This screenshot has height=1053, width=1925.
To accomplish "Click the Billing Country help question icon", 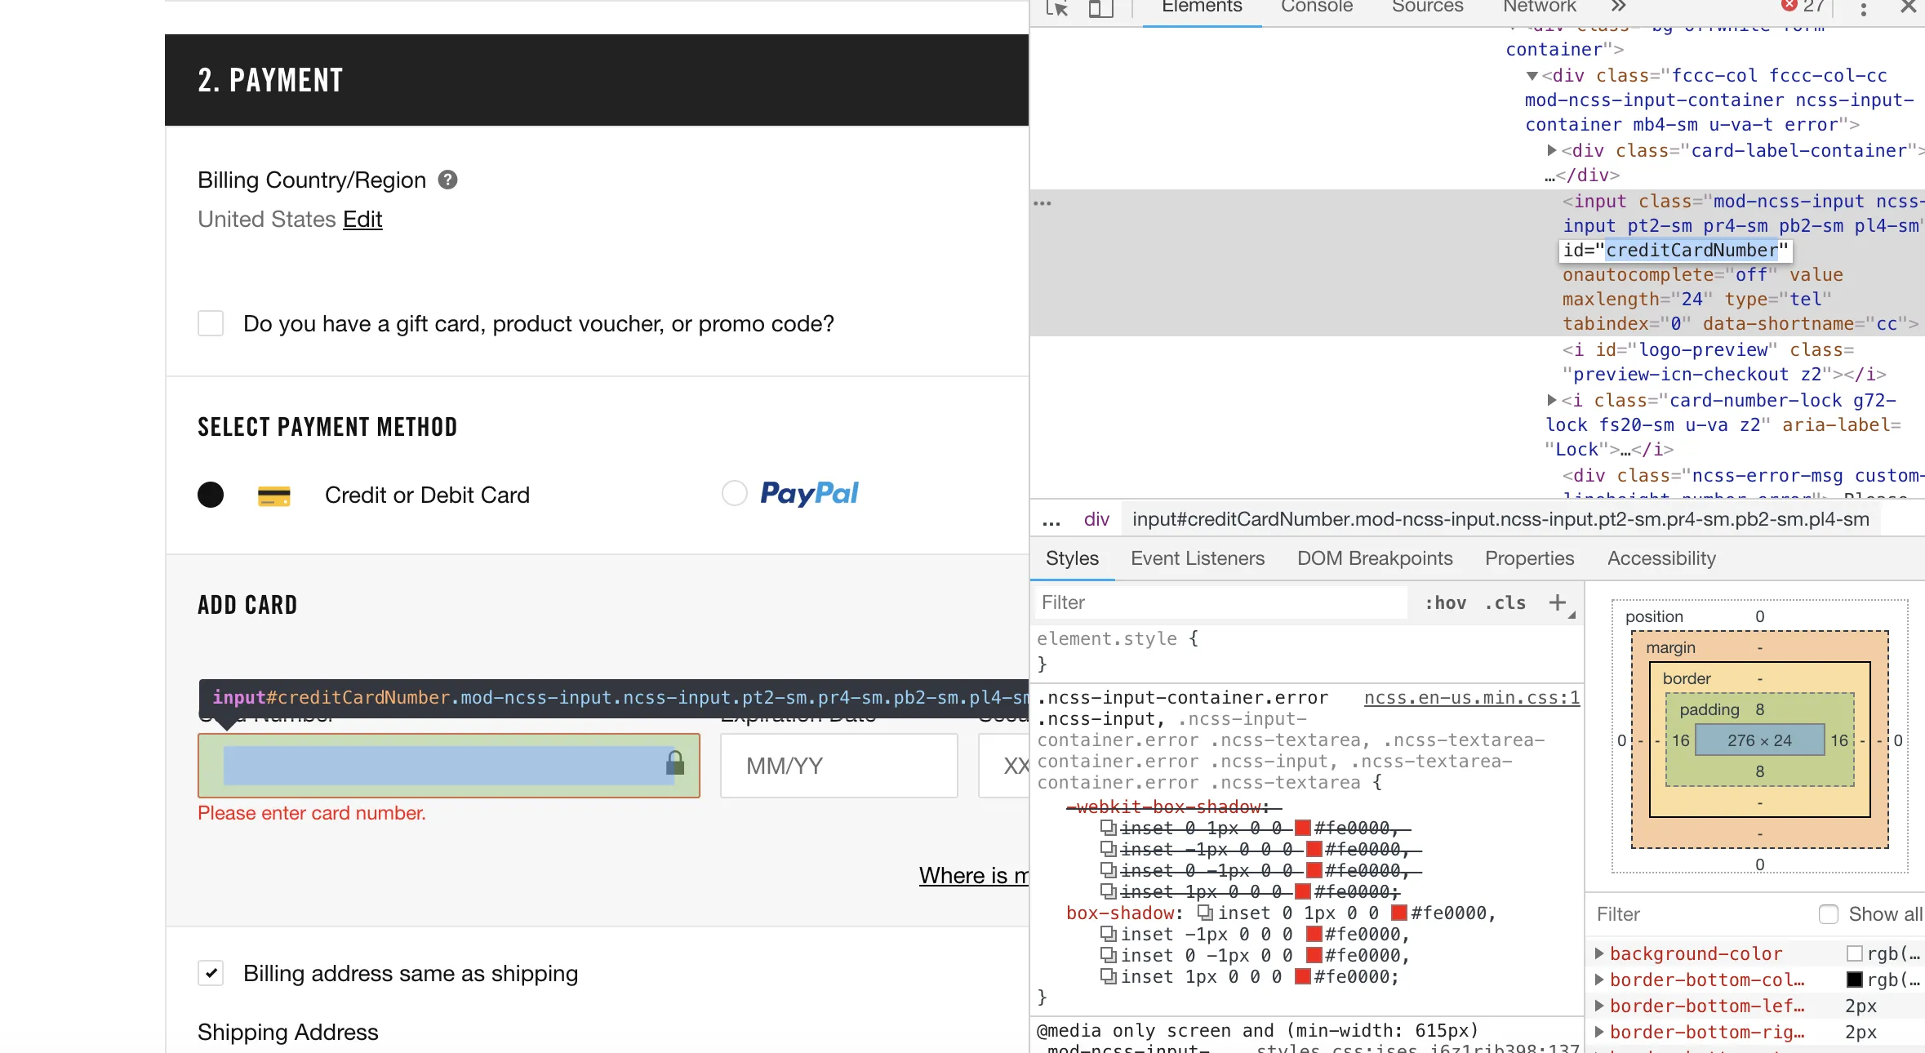I will click(x=447, y=180).
